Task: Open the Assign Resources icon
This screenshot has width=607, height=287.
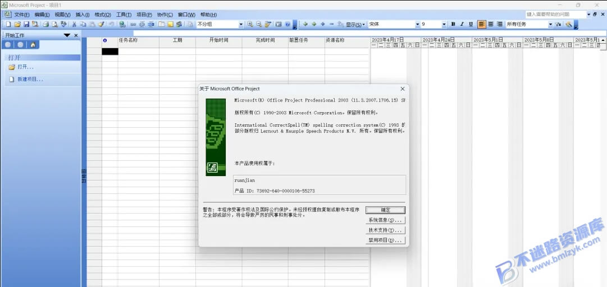Action: pos(179,24)
